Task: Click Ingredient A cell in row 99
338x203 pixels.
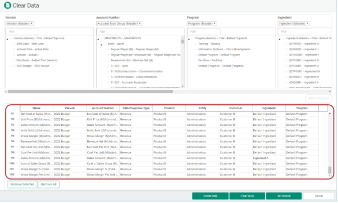Action: 269,158
